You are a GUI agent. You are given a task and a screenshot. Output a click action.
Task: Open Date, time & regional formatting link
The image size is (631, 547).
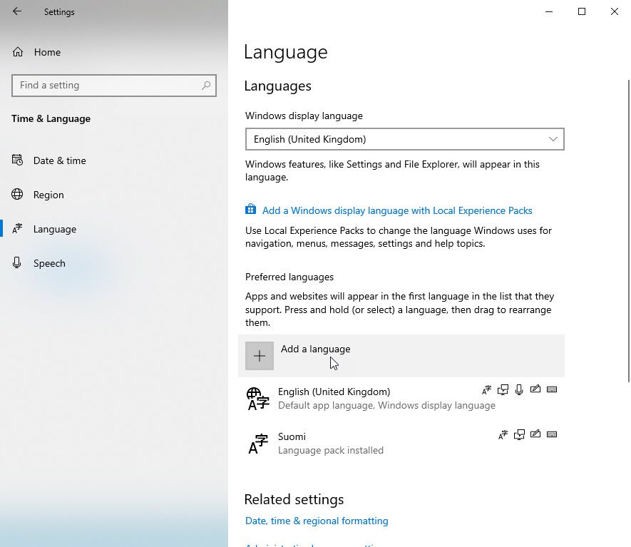317,521
